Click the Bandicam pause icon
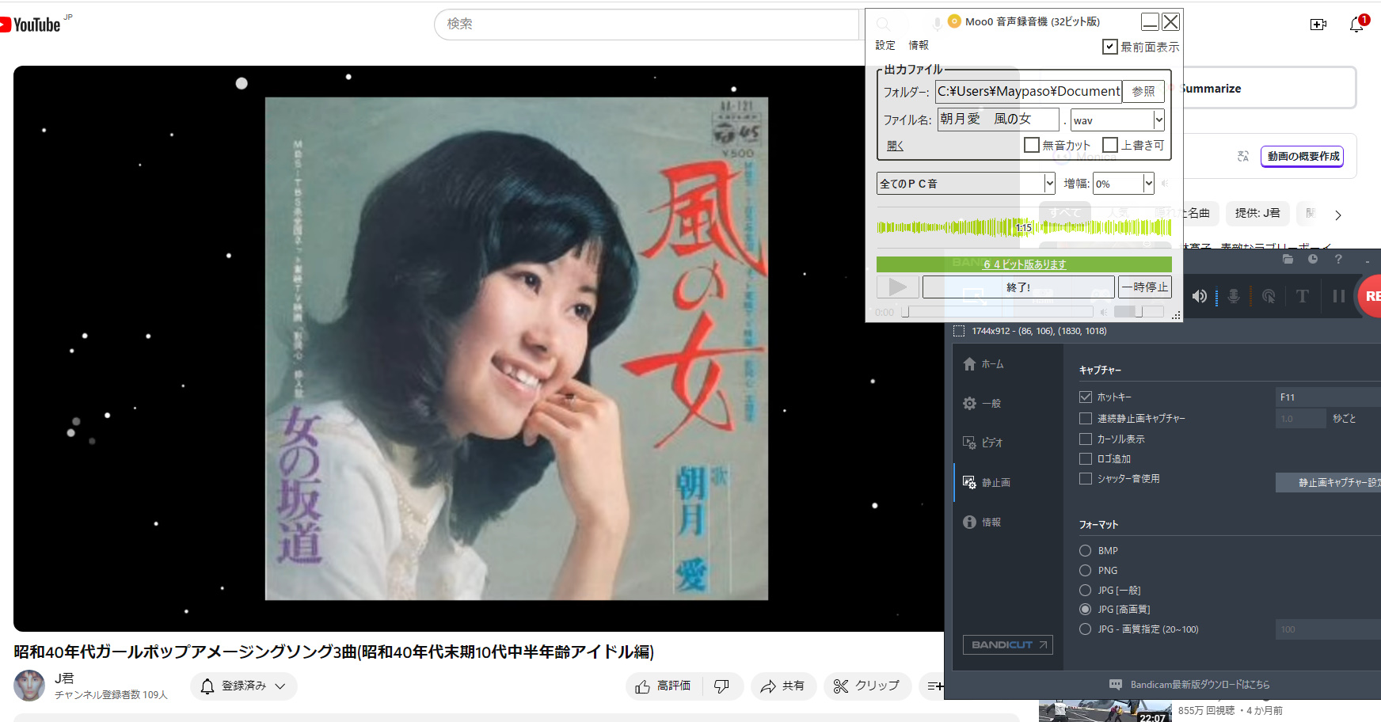This screenshot has width=1381, height=722. pyautogui.click(x=1339, y=296)
